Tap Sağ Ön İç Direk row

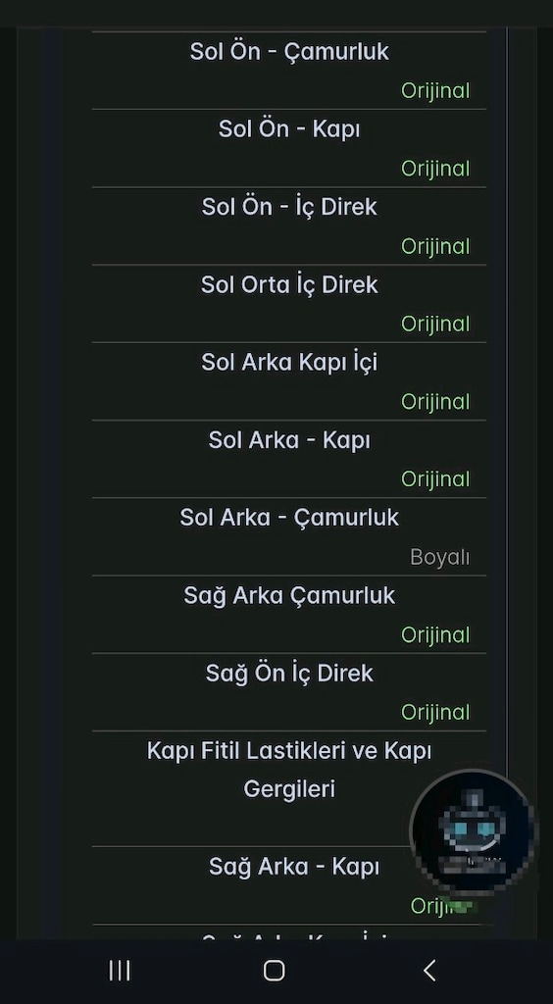[288, 692]
